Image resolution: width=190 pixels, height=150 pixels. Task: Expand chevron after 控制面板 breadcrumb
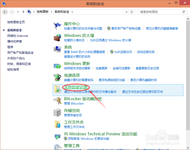[x=52, y=12]
